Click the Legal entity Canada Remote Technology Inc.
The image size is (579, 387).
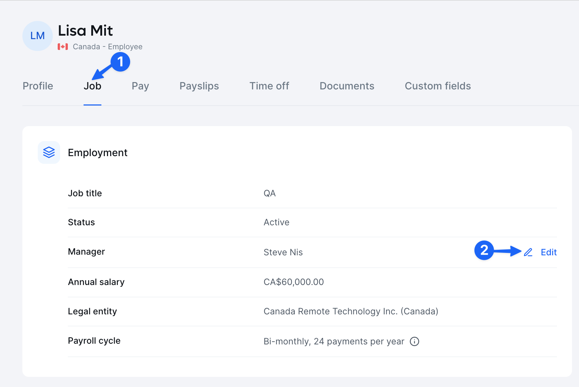point(351,311)
